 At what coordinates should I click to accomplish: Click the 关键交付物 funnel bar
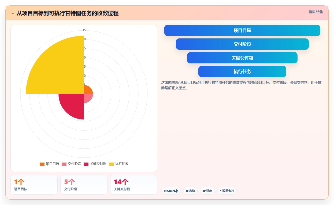point(242,58)
